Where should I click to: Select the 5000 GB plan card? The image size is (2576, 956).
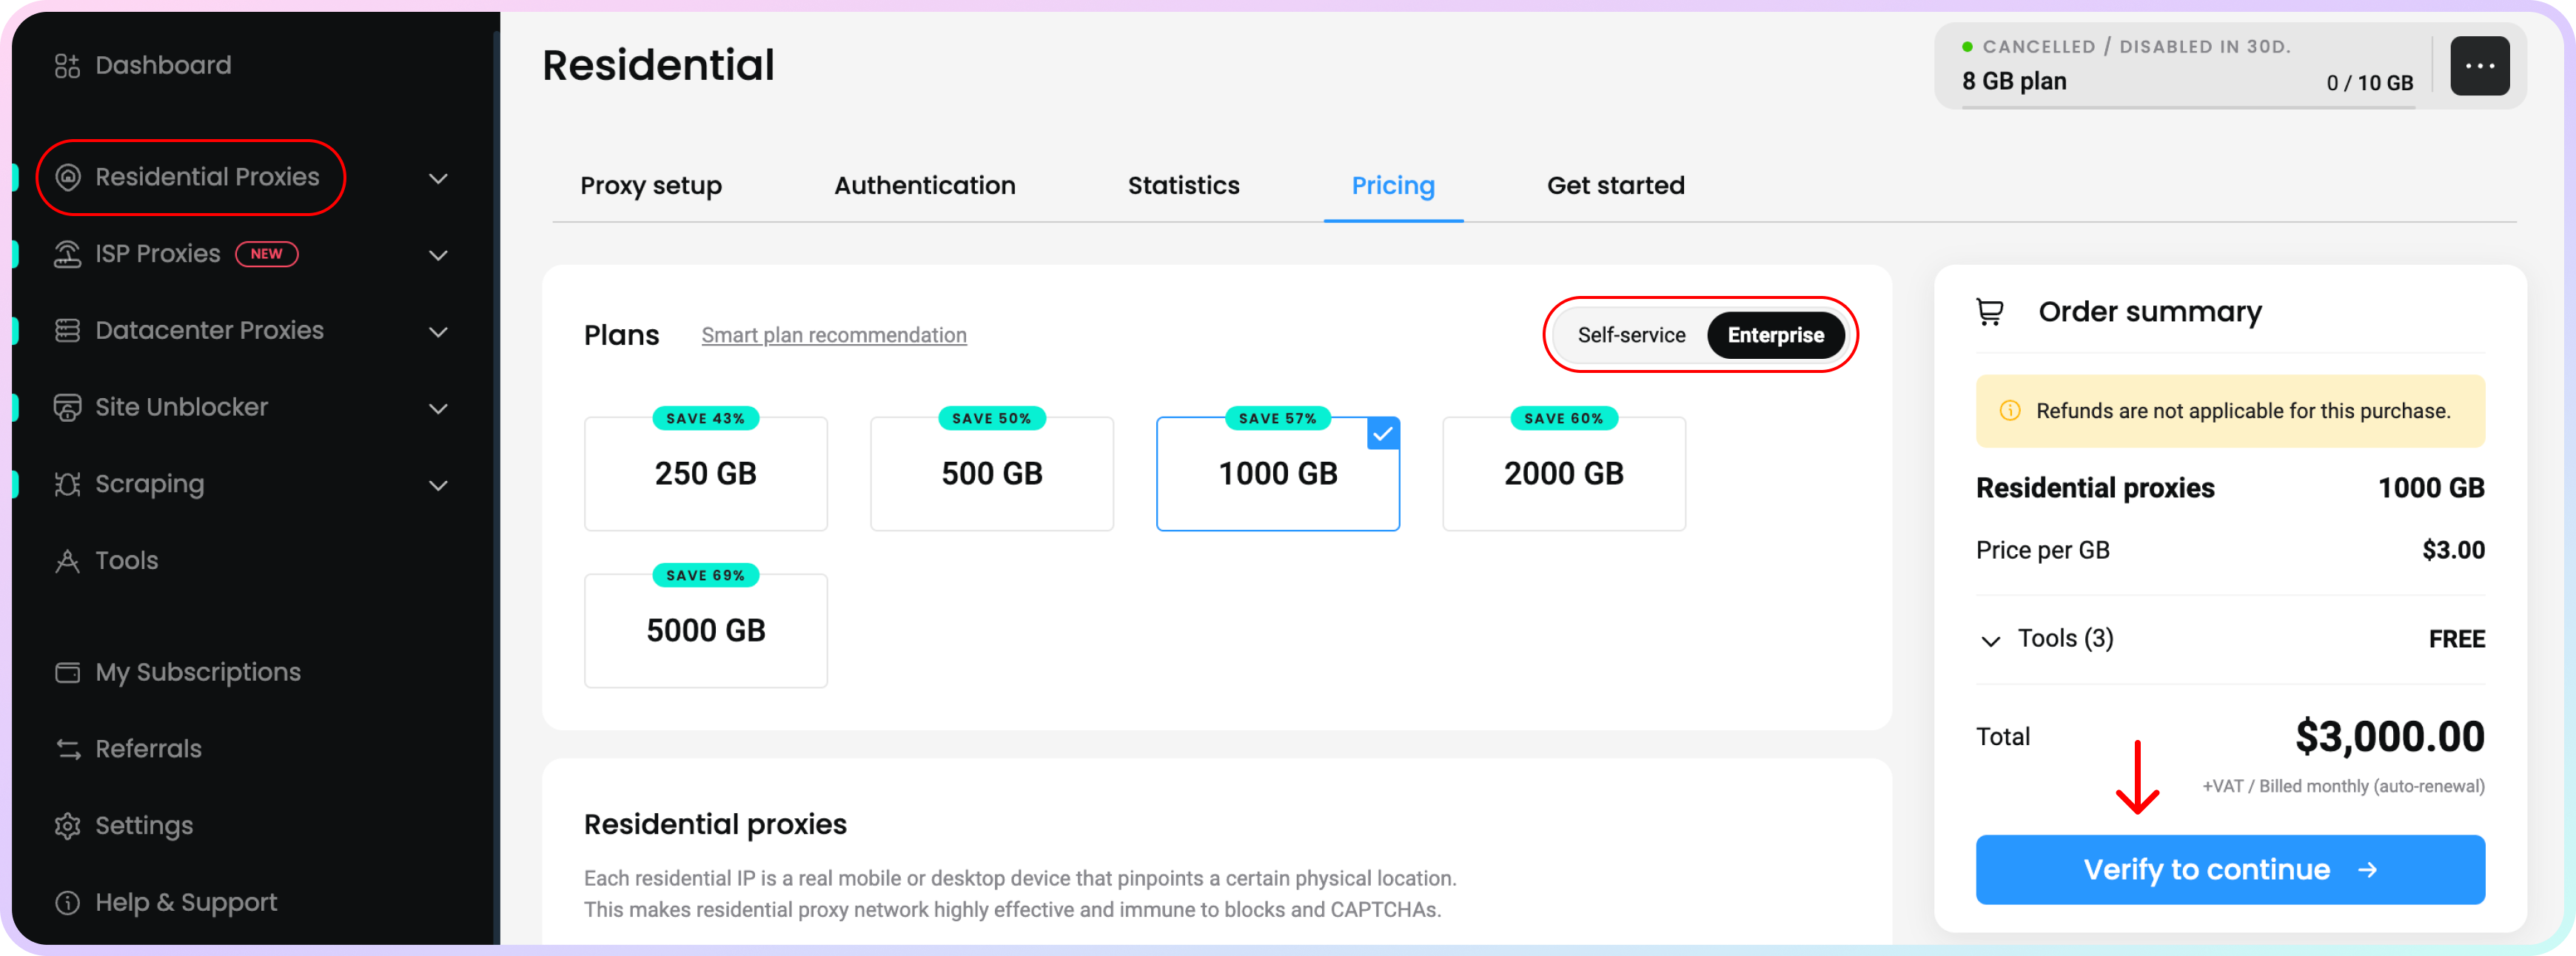705,631
